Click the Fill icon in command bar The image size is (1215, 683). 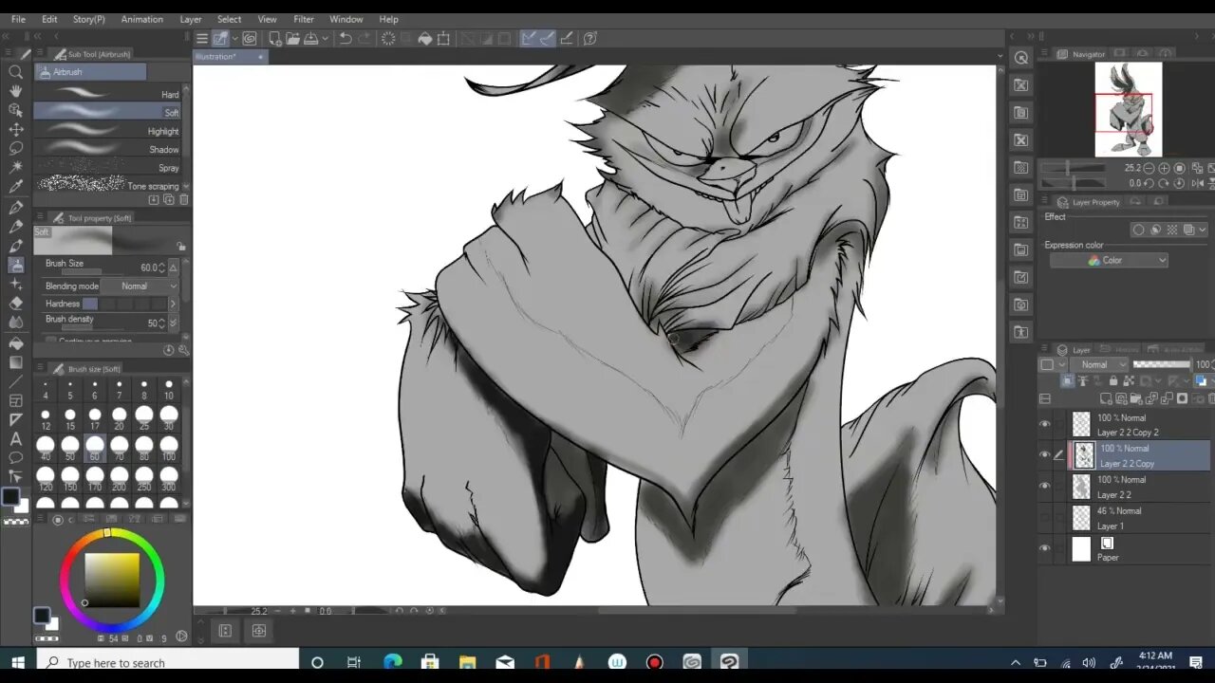(x=425, y=38)
